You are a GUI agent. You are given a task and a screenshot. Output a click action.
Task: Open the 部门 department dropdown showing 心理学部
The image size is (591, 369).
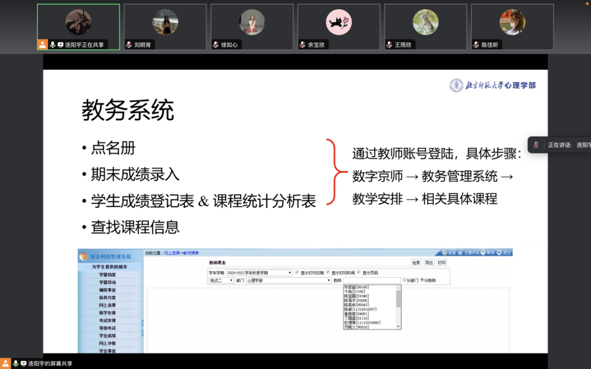(288, 280)
